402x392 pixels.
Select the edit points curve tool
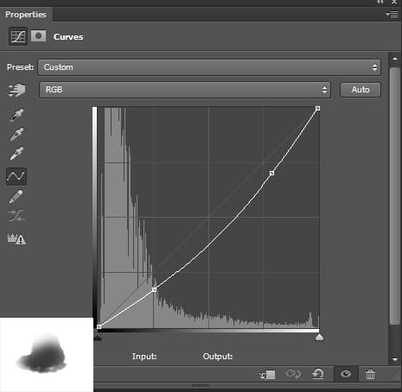tap(16, 176)
